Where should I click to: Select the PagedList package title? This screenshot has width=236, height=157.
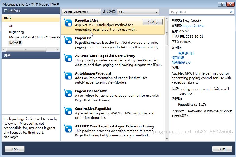[83, 38]
